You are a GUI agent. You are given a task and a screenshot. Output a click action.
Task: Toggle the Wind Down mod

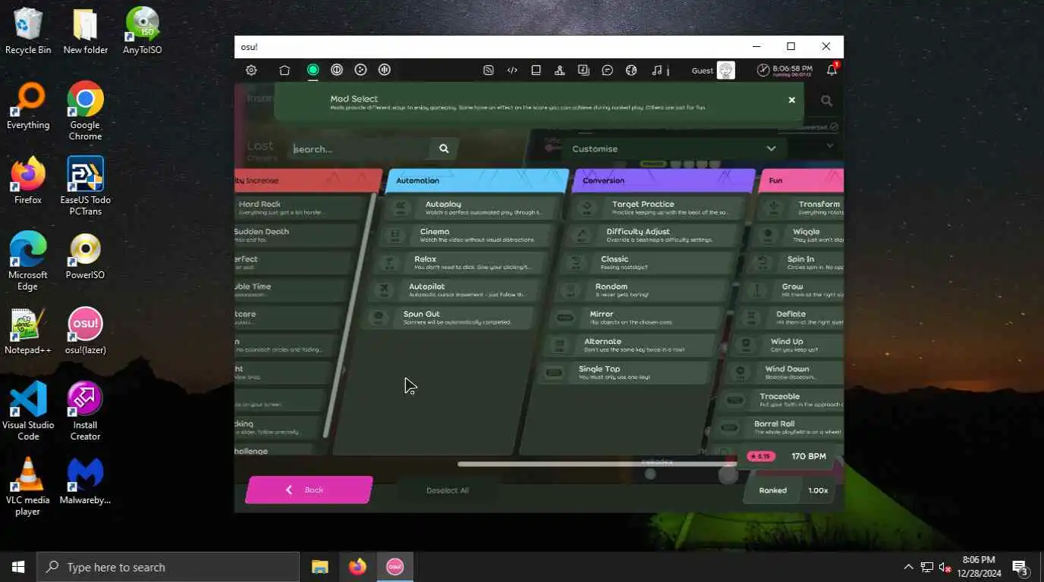784,373
